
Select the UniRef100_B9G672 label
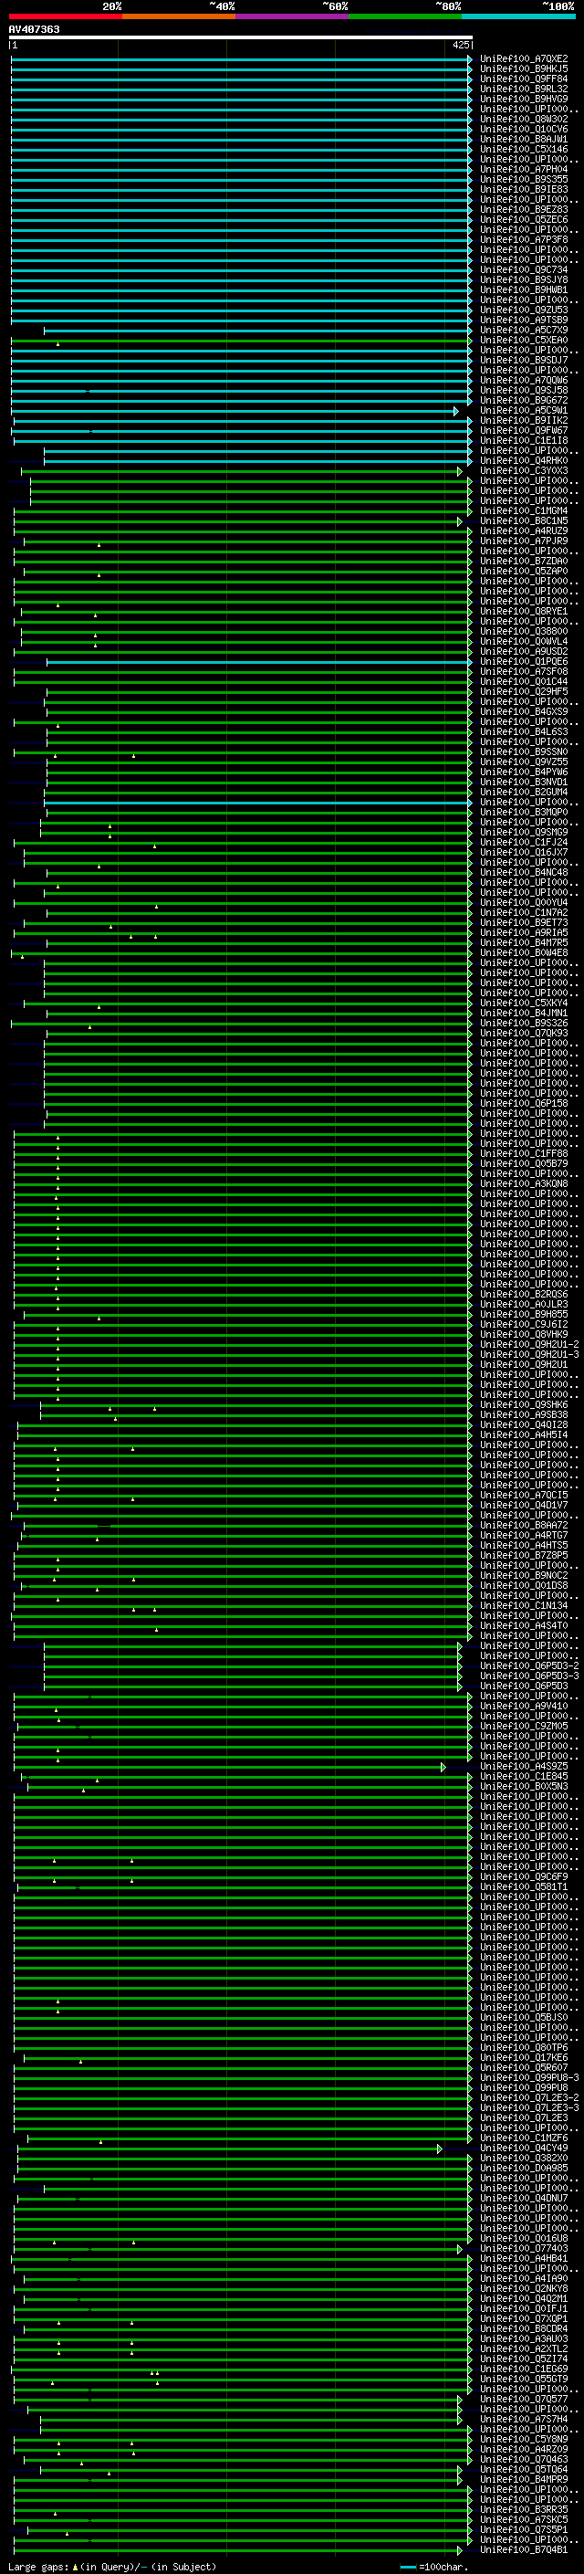coord(524,400)
